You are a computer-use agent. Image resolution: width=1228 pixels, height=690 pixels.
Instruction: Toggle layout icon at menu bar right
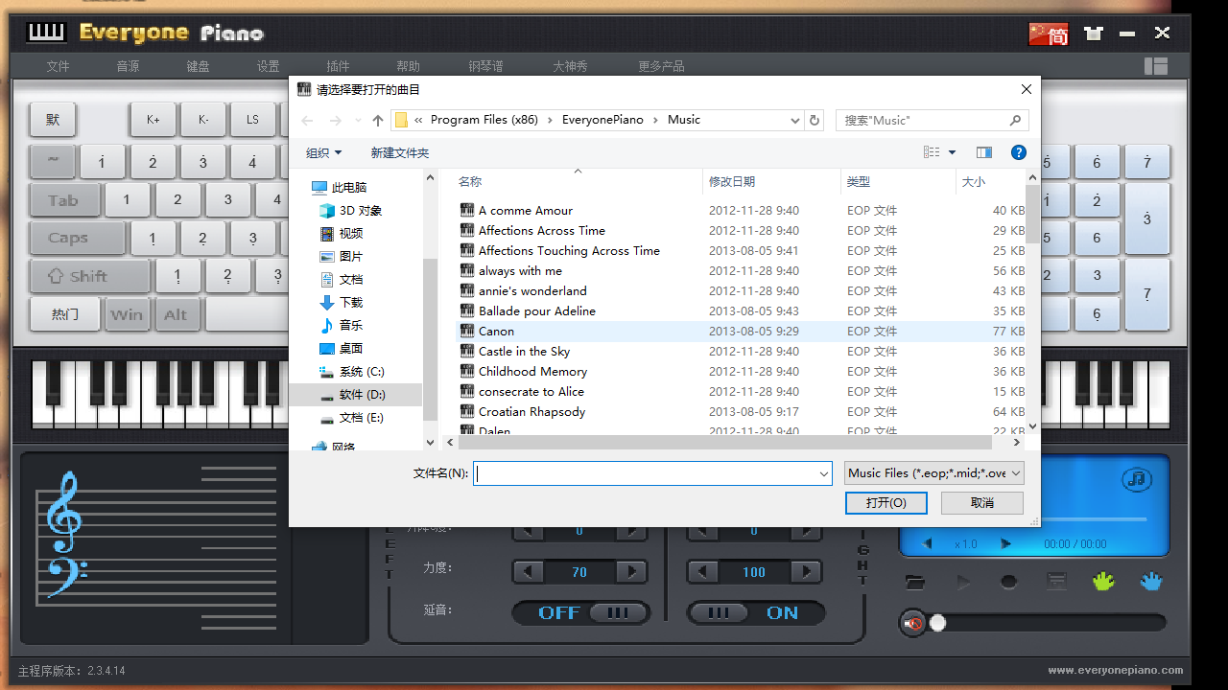(1156, 66)
